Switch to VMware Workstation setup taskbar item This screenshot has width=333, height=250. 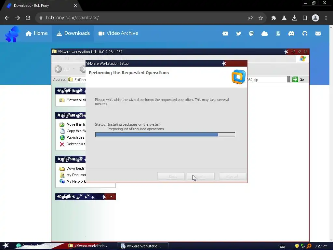click(142, 246)
